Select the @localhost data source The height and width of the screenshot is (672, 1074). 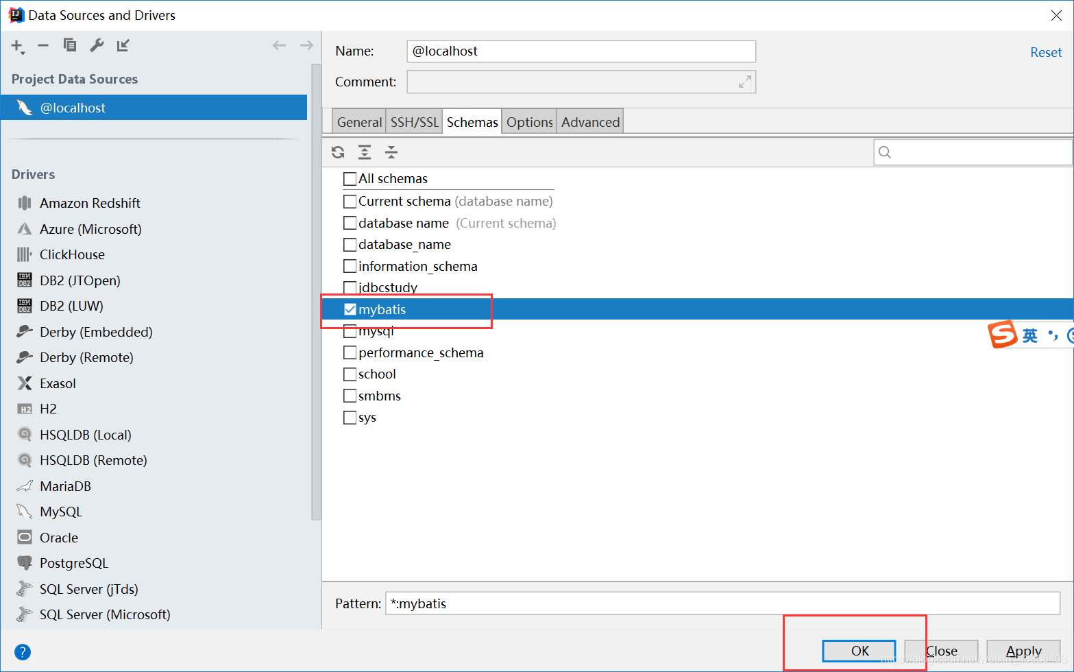click(x=154, y=108)
